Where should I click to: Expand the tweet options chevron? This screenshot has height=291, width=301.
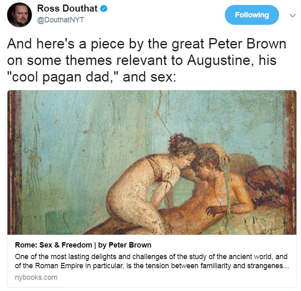pos(292,15)
